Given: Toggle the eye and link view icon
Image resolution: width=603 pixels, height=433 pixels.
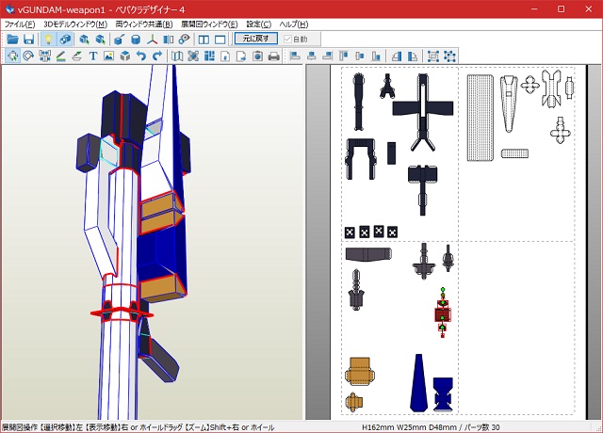Looking at the screenshot, I should pyautogui.click(x=185, y=40).
